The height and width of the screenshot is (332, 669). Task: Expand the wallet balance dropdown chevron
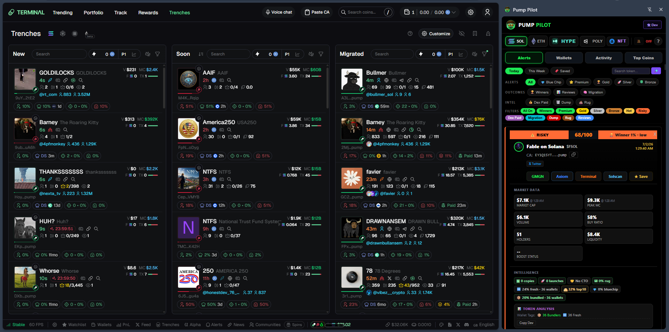pyautogui.click(x=454, y=12)
